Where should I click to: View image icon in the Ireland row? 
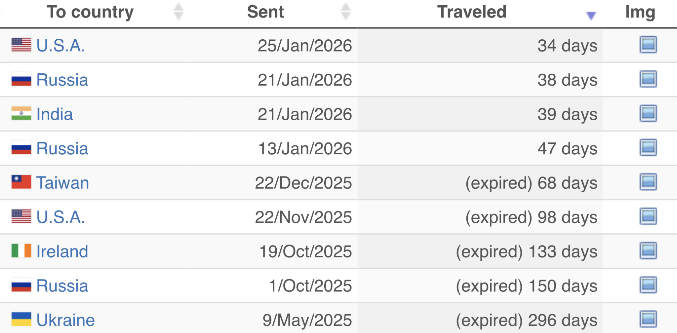point(648,251)
